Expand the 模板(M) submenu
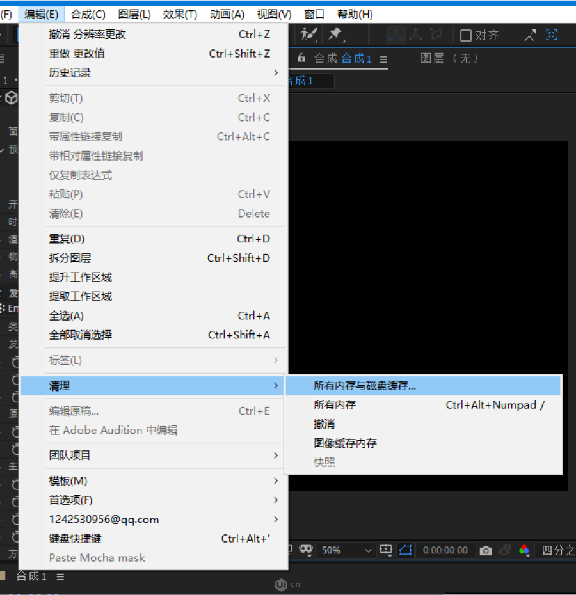This screenshot has height=595, width=576. (154, 480)
